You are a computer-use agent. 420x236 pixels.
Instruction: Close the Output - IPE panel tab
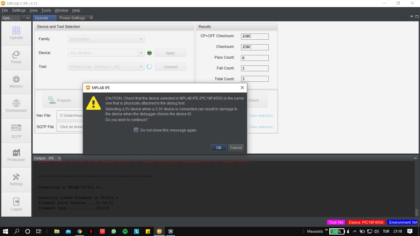pyautogui.click(x=60, y=158)
